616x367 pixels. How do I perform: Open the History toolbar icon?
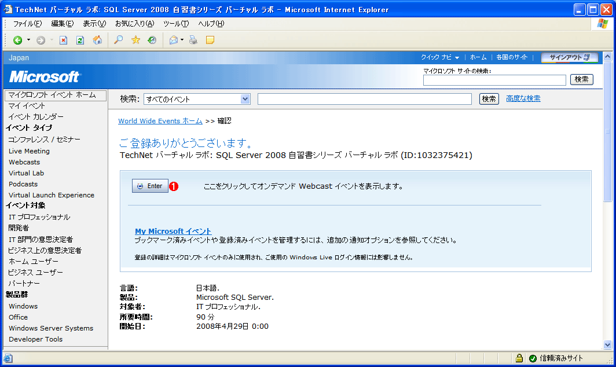152,40
